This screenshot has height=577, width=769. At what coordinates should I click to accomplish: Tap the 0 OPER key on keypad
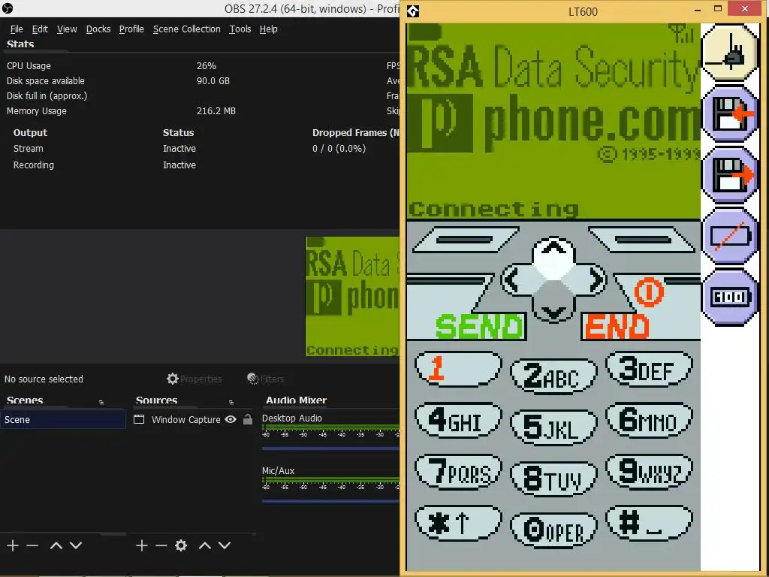click(x=553, y=530)
